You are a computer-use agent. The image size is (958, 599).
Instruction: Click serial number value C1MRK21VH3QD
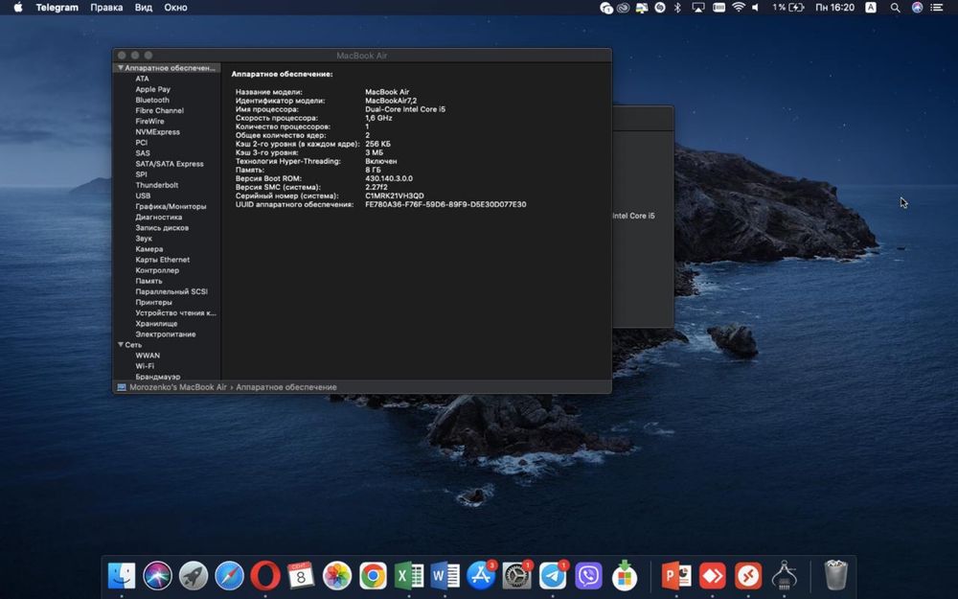394,196
